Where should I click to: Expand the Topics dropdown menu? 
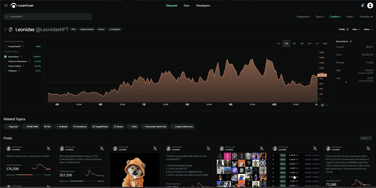coord(320,17)
